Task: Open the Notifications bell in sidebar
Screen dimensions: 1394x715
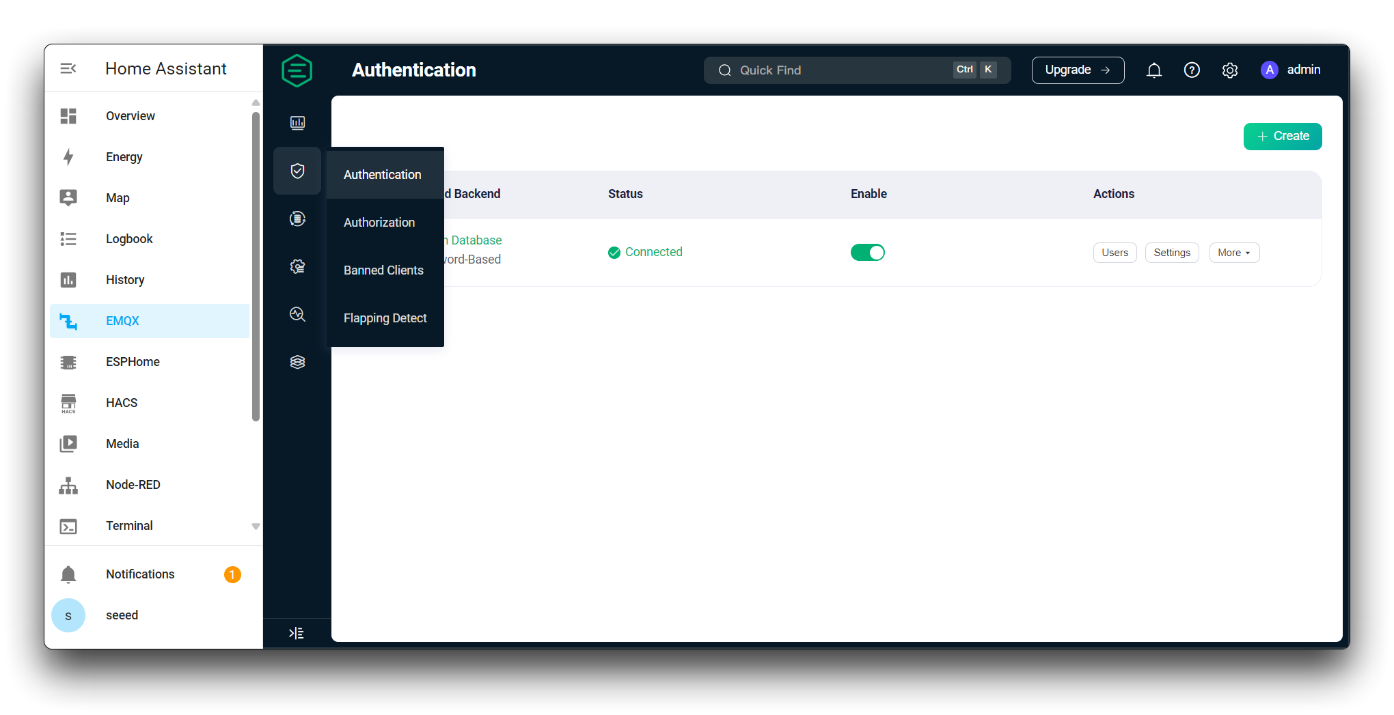Action: click(68, 574)
